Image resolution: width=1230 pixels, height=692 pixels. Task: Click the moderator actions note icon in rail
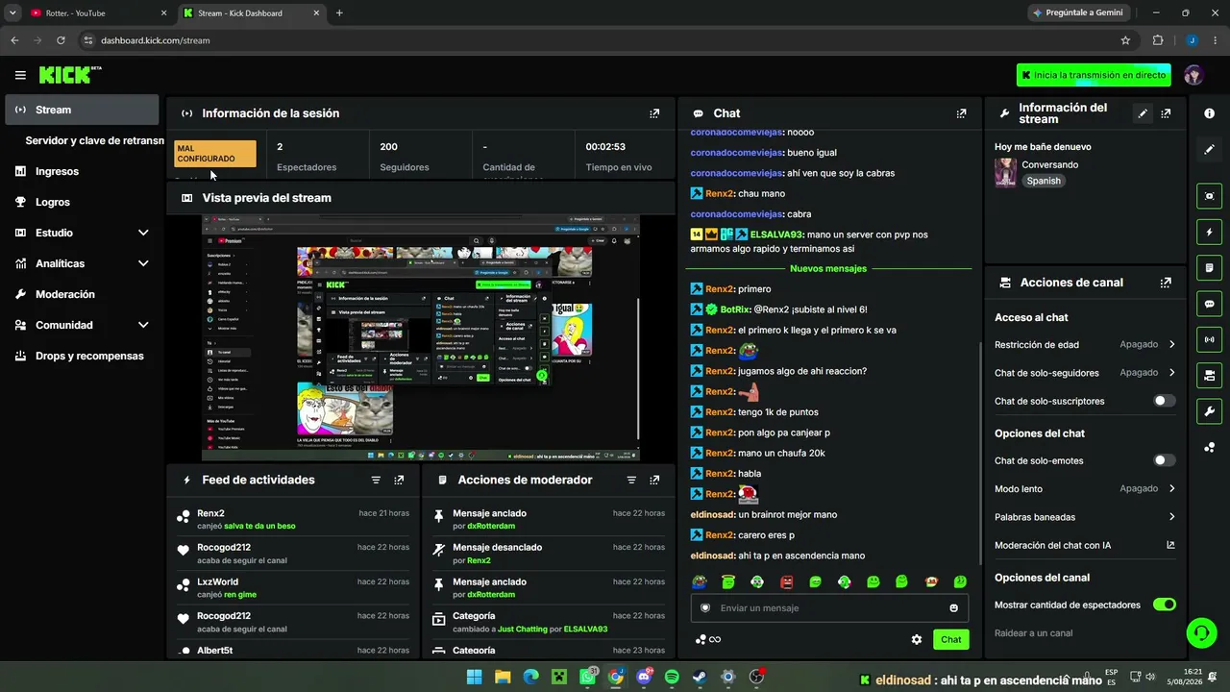1209,267
